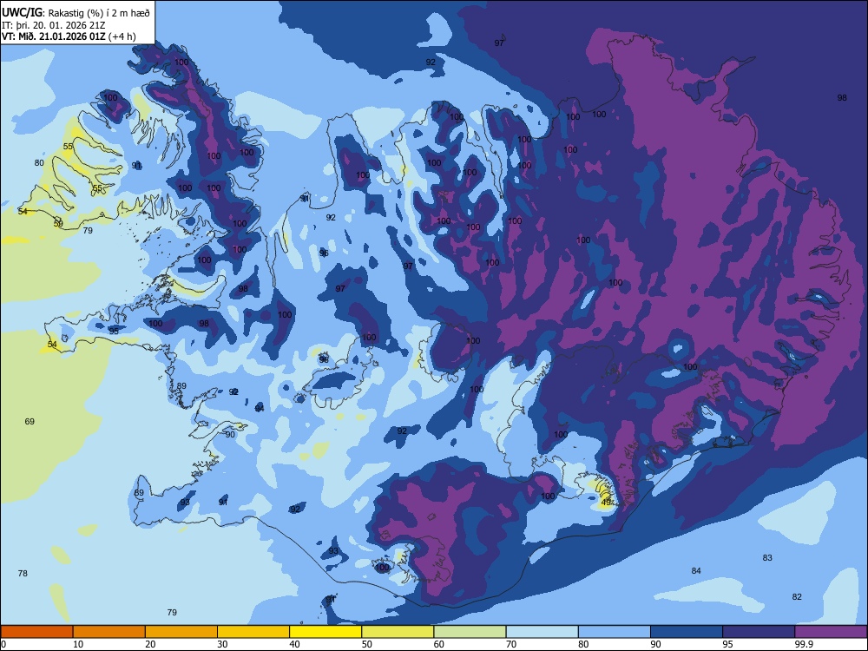Image resolution: width=868 pixels, height=651 pixels.
Task: Click the '49' value in the yellow patch
Action: pyautogui.click(x=606, y=502)
